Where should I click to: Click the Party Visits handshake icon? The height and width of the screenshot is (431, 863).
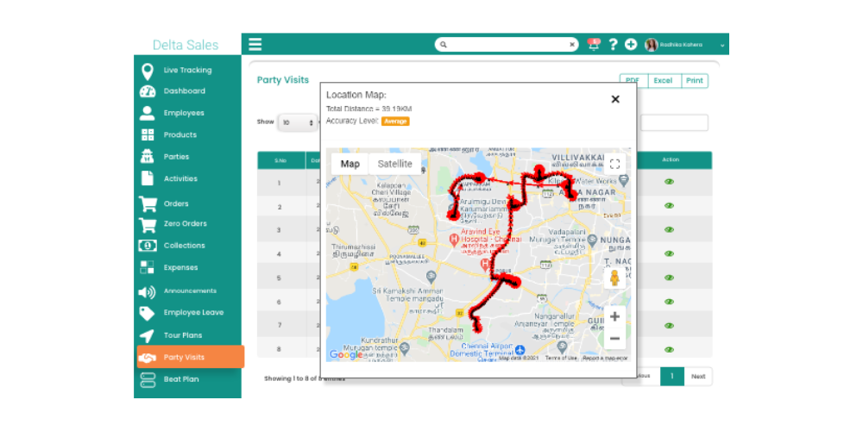(x=147, y=358)
